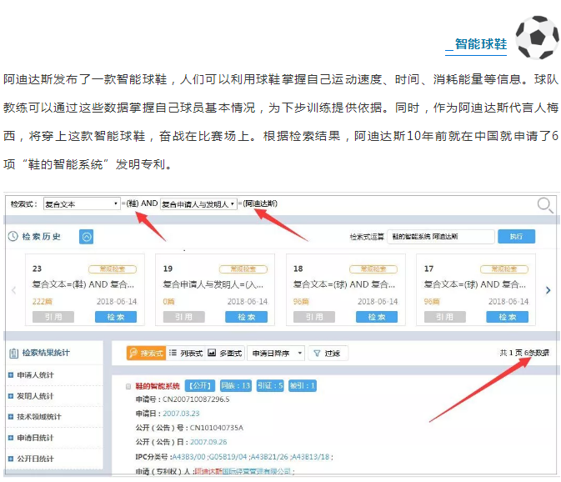Click the 0篇 count on card 19

click(169, 302)
